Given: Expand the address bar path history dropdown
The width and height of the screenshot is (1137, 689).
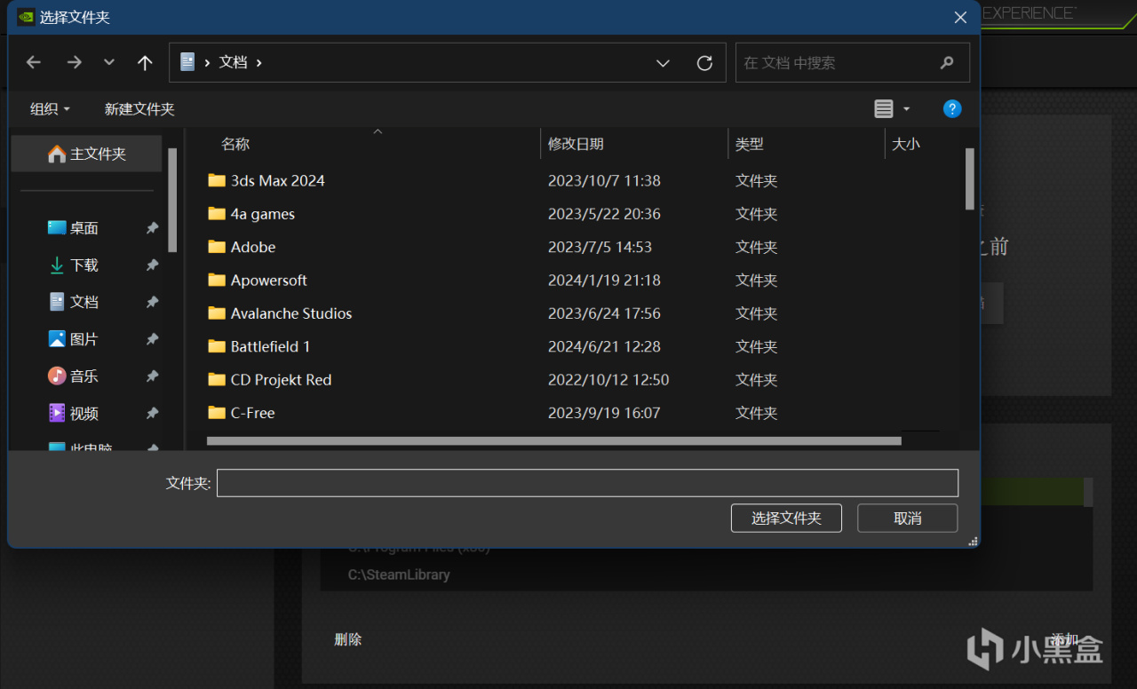Looking at the screenshot, I should (x=663, y=63).
